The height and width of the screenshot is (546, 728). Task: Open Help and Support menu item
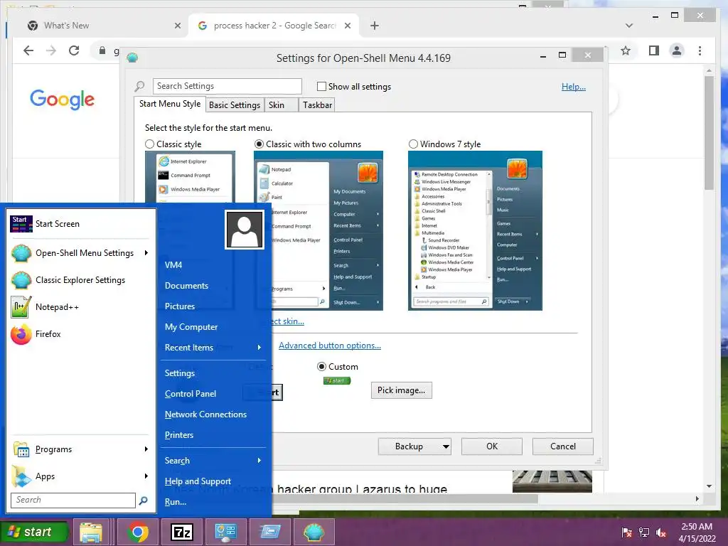tap(198, 482)
